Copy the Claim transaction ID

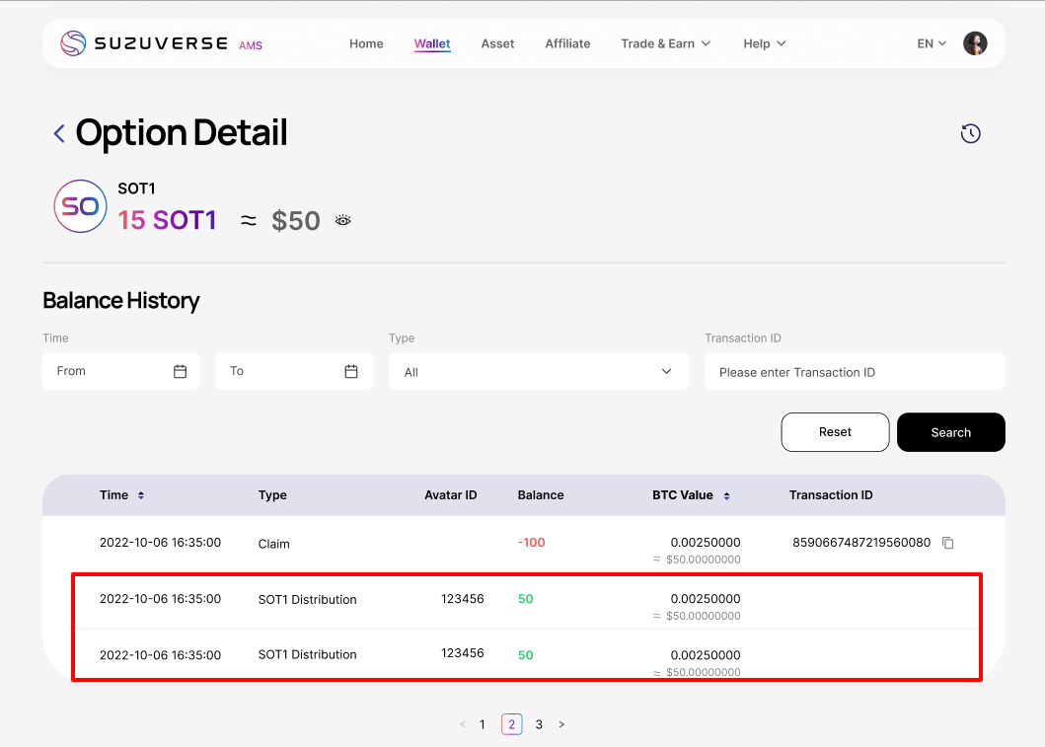[947, 543]
